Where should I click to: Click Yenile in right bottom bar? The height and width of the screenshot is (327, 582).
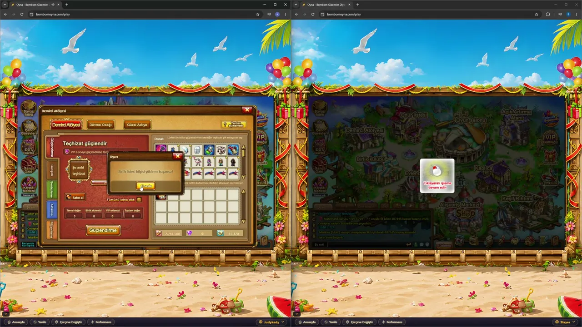331,322
